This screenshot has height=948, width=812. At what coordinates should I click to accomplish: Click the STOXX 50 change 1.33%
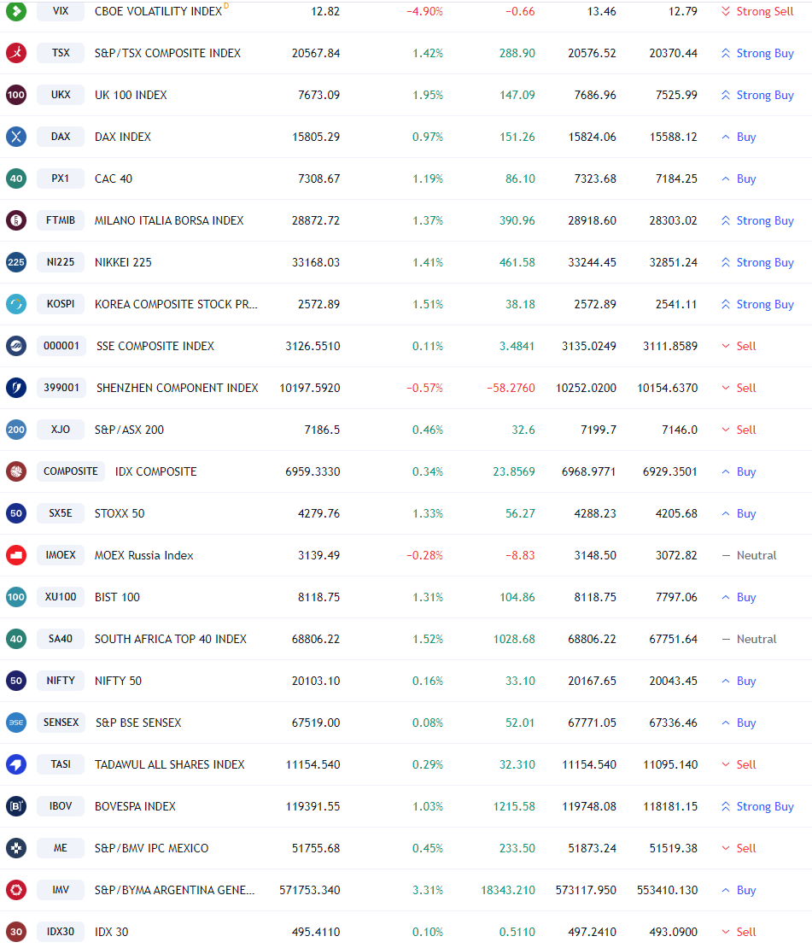[x=428, y=513]
